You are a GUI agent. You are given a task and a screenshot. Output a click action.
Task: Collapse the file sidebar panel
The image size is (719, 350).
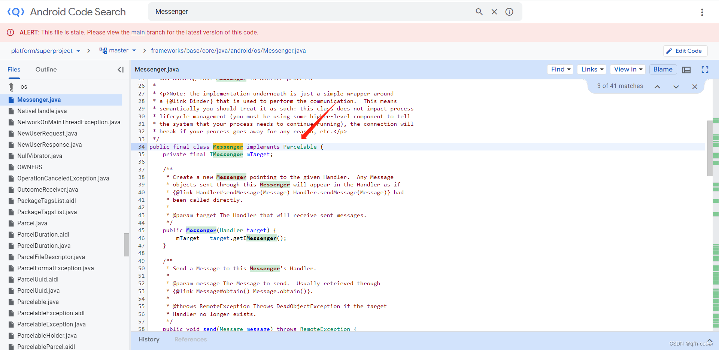[121, 70]
